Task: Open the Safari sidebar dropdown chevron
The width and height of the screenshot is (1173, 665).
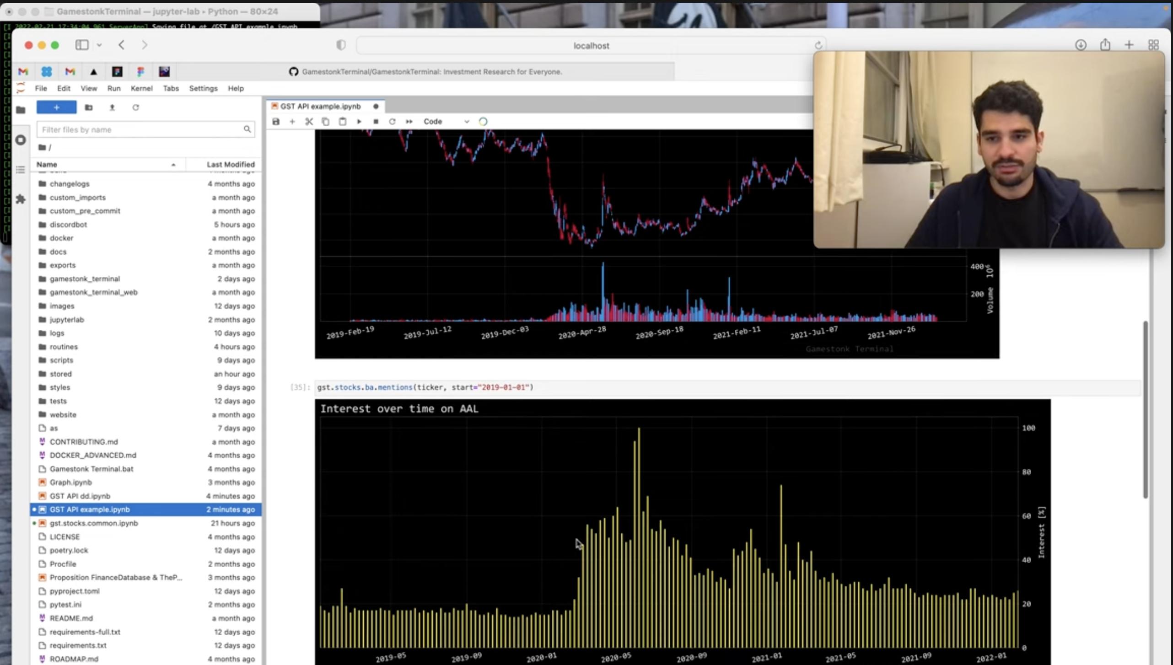Action: tap(99, 45)
